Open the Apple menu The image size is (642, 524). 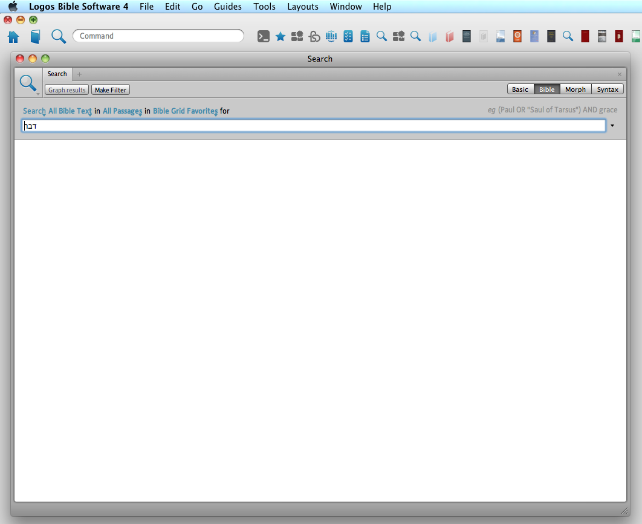tap(13, 6)
